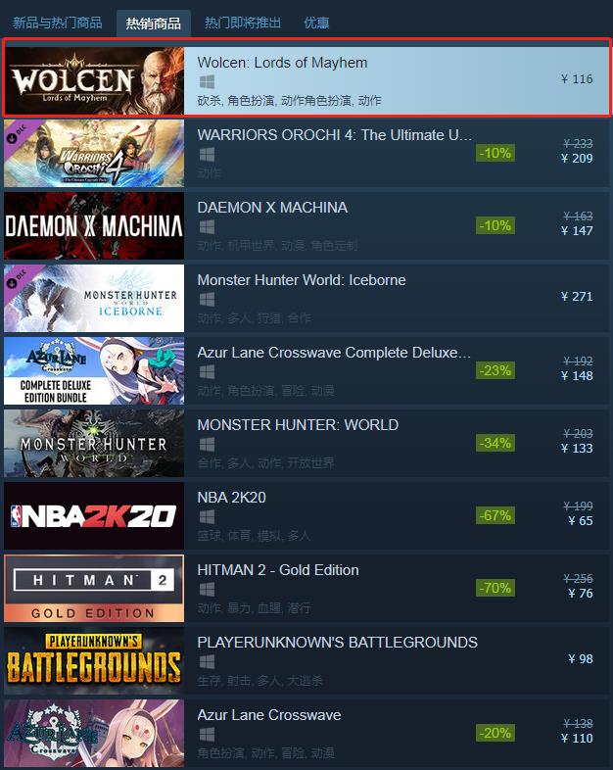Click Windows platform icon under DAEMON X MACHINA
This screenshot has height=770, width=613.
click(207, 227)
